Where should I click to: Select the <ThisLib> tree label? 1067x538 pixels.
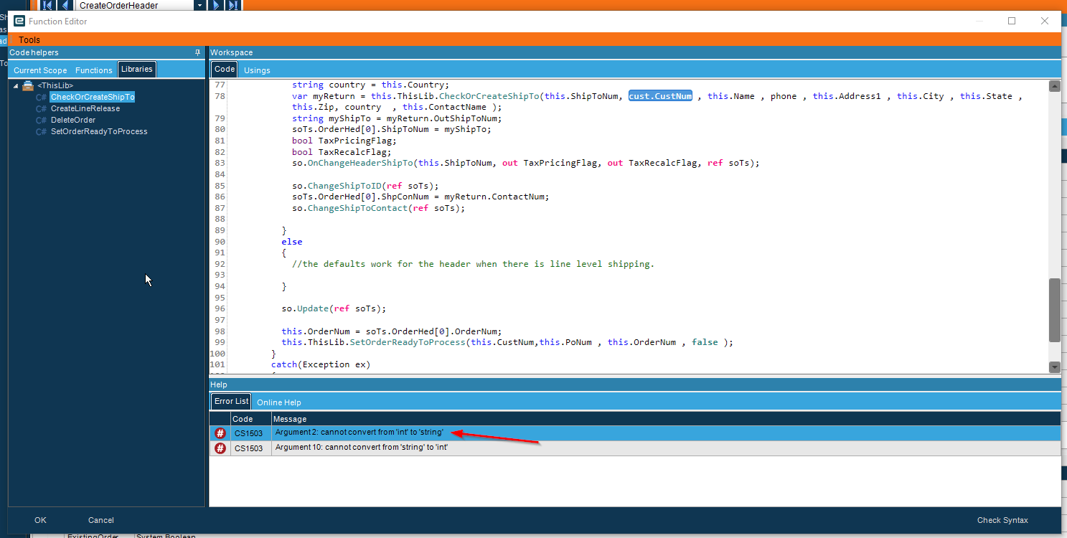pos(55,85)
